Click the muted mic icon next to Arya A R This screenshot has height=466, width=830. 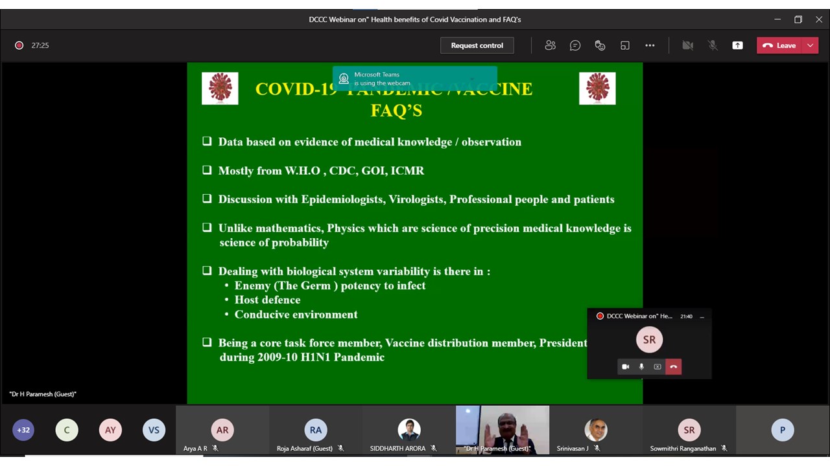click(x=215, y=449)
